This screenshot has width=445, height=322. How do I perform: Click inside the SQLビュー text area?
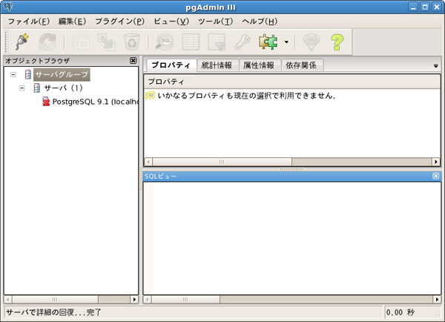pos(292,238)
